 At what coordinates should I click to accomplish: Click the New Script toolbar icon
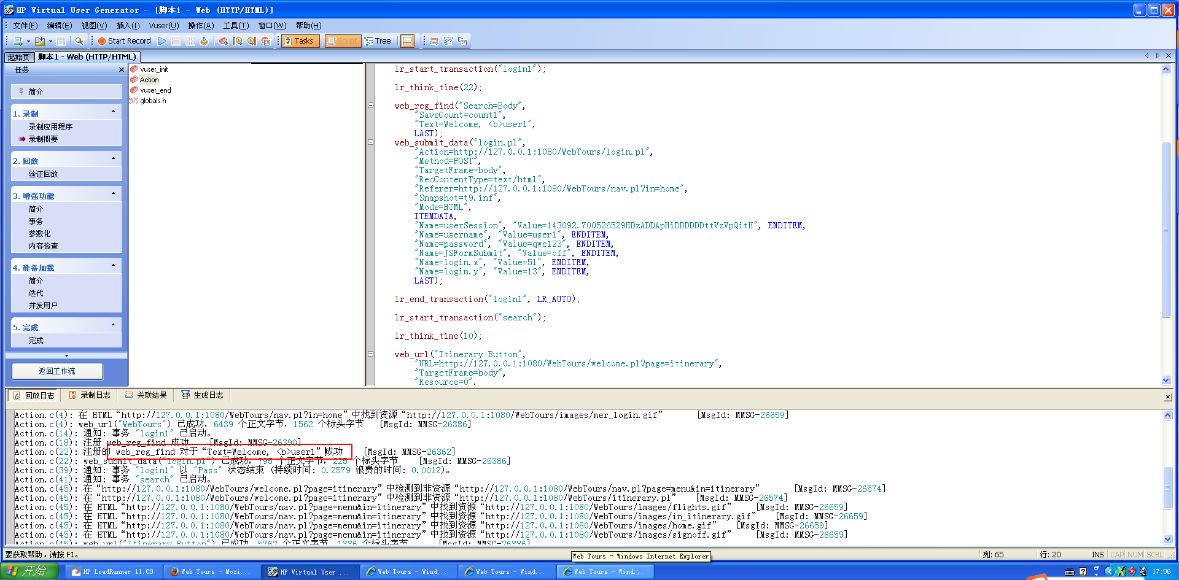click(x=18, y=41)
